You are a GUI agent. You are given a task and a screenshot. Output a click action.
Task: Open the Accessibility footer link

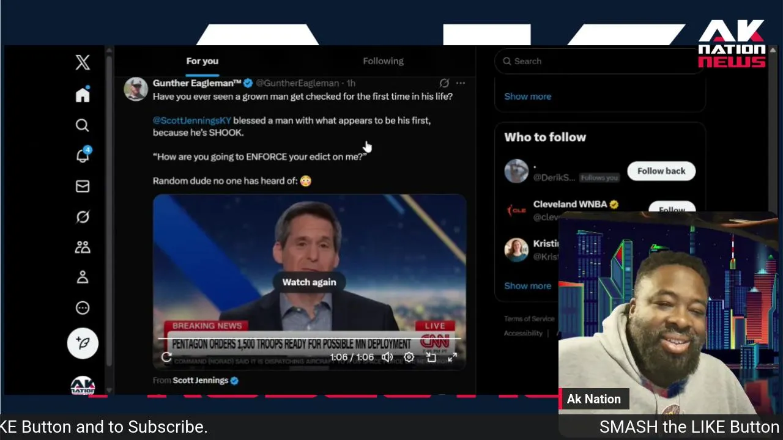point(523,333)
